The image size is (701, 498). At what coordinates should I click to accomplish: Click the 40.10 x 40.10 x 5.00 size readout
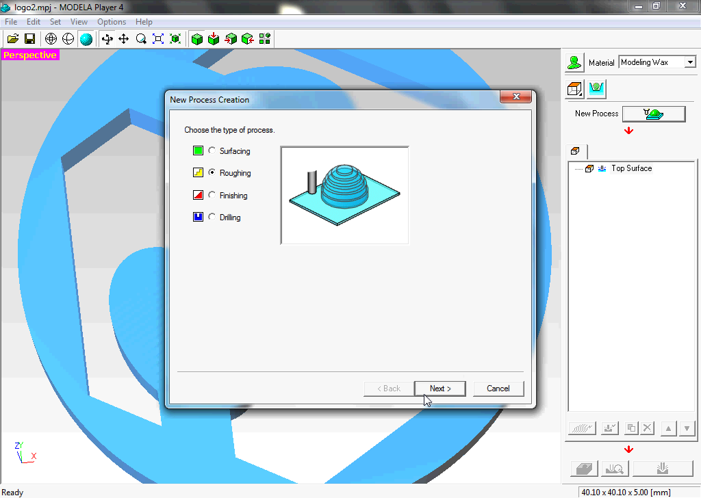[626, 493]
